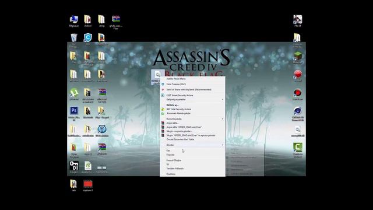Select ESET Smart Security ile tara

click(x=192, y=95)
